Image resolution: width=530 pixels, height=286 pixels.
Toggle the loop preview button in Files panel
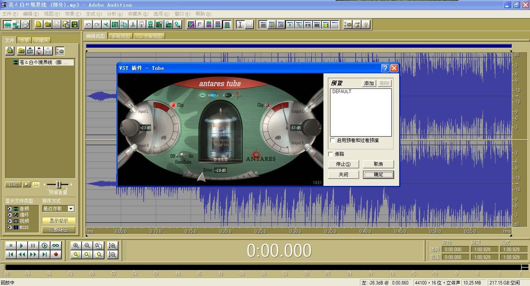36,184
